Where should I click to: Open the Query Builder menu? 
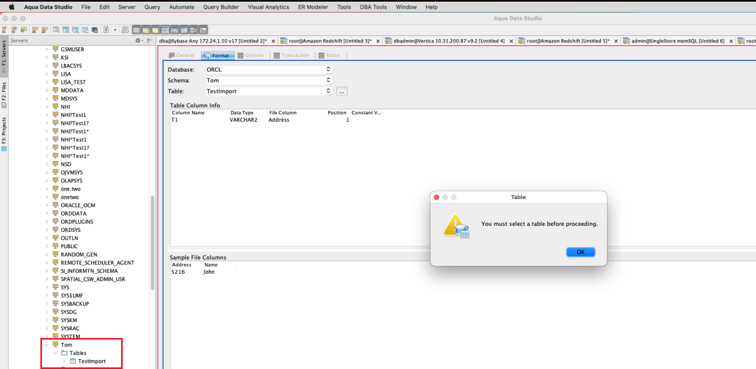click(x=220, y=7)
